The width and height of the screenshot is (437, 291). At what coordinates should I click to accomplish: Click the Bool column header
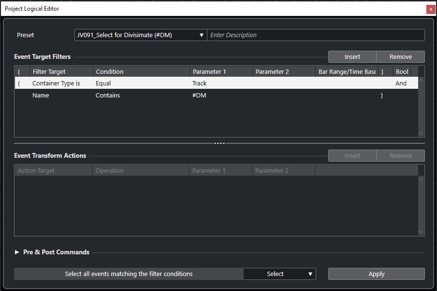point(402,71)
